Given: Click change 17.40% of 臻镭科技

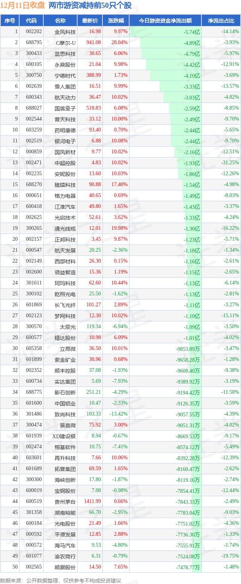Looking at the screenshot, I should coord(120,185).
